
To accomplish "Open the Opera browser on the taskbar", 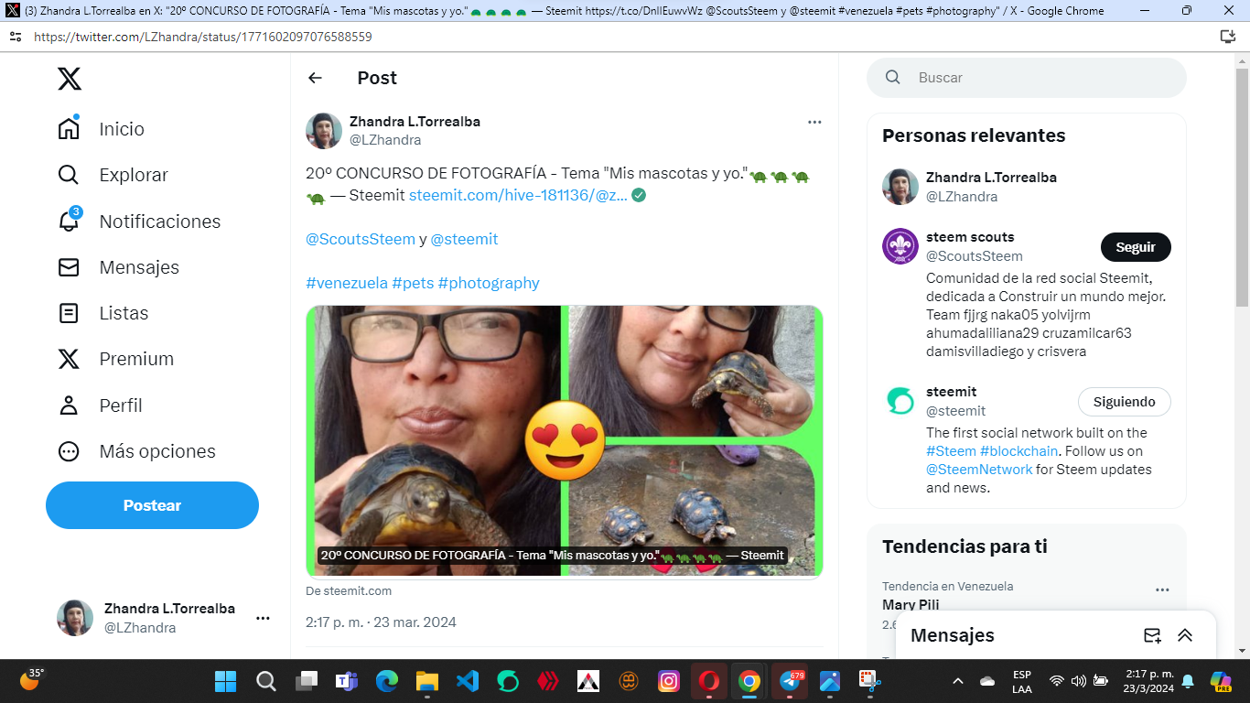I will click(709, 681).
